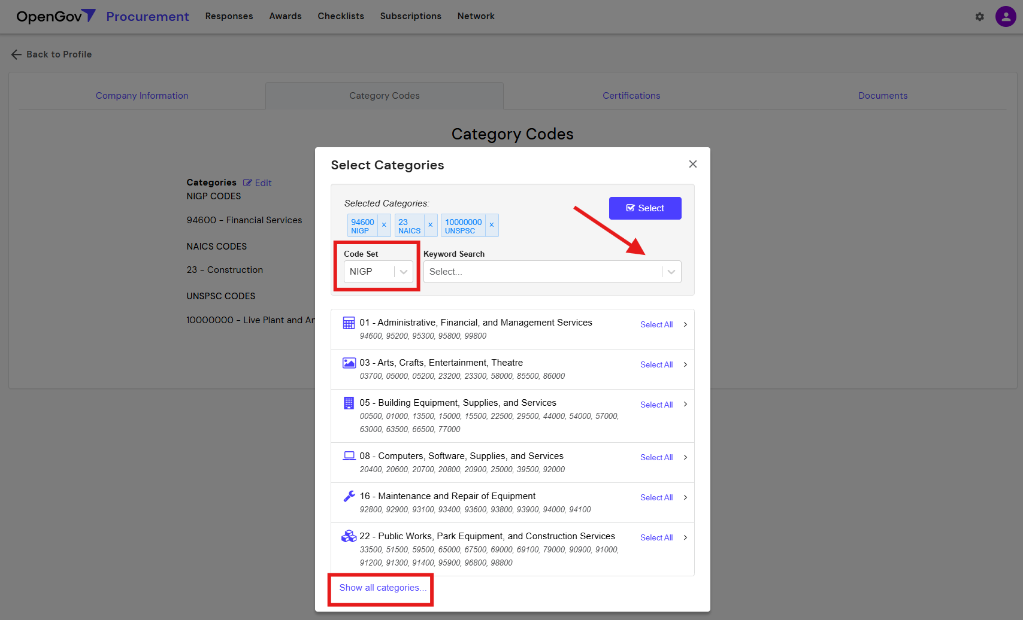Click the calculator icon for category 01
Image resolution: width=1023 pixels, height=620 pixels.
point(349,323)
